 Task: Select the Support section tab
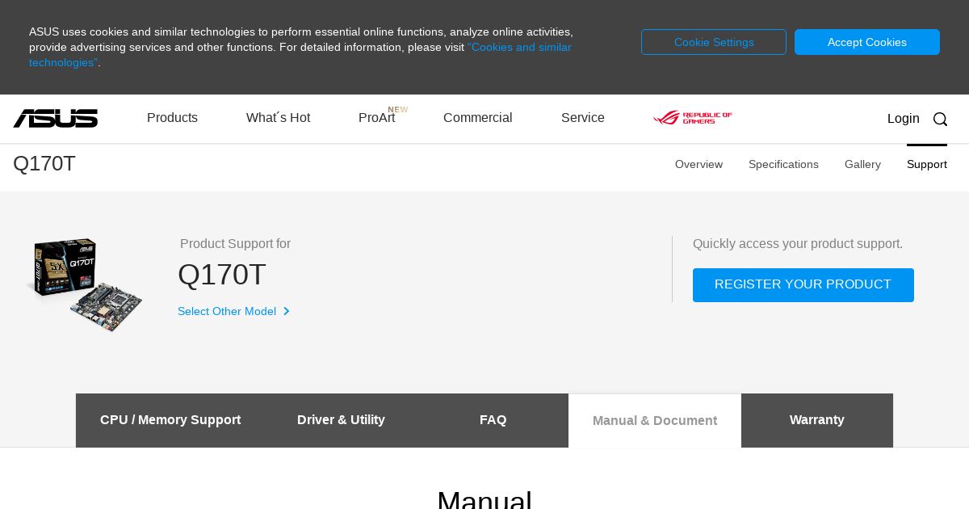pos(927,164)
